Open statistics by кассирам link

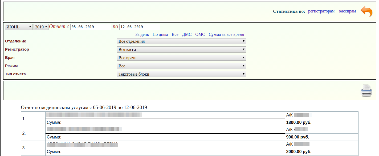click(347, 11)
